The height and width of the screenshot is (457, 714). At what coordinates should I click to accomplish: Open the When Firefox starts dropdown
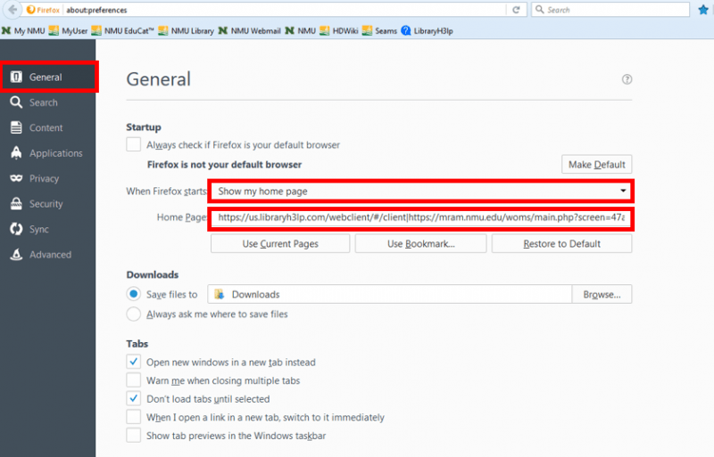coord(420,192)
